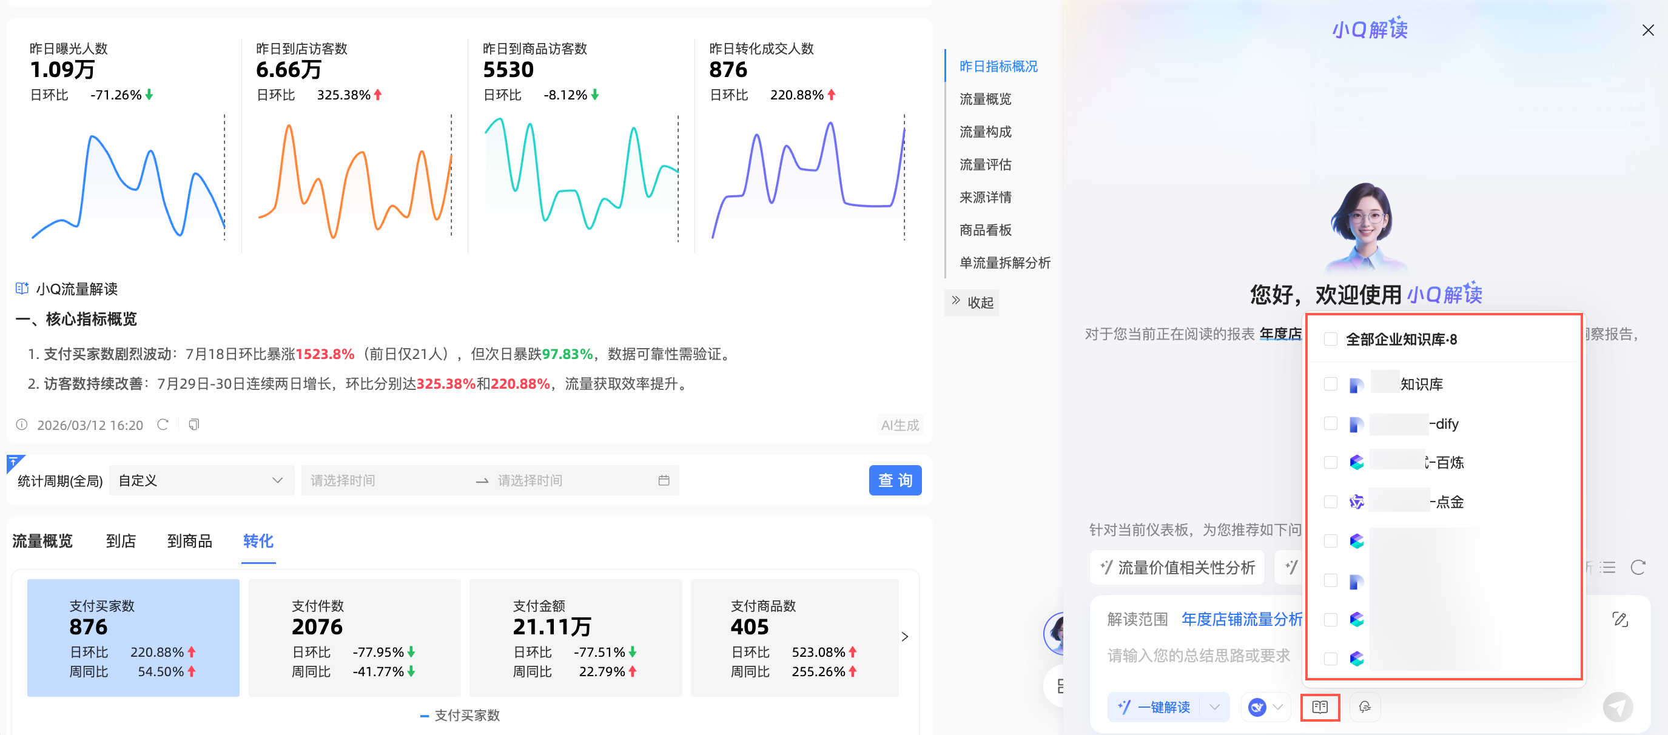
Task: Expand the 一键解读 dropdown arrow
Action: (1214, 706)
